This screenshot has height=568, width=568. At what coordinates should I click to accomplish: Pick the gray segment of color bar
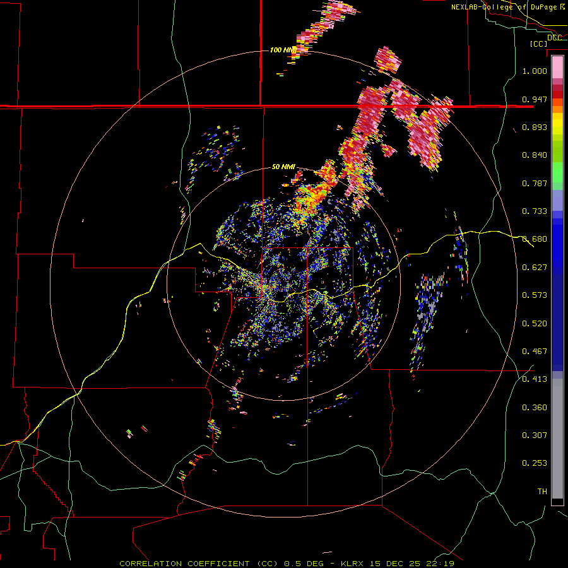click(x=557, y=439)
